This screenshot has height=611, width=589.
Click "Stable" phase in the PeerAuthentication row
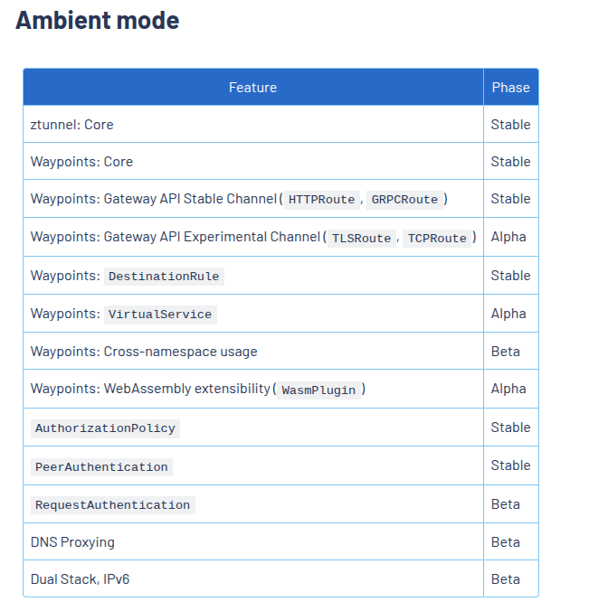[x=510, y=465]
